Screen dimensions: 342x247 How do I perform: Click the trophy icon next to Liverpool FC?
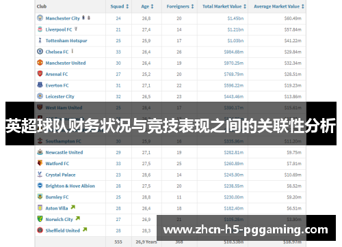pos(76,29)
